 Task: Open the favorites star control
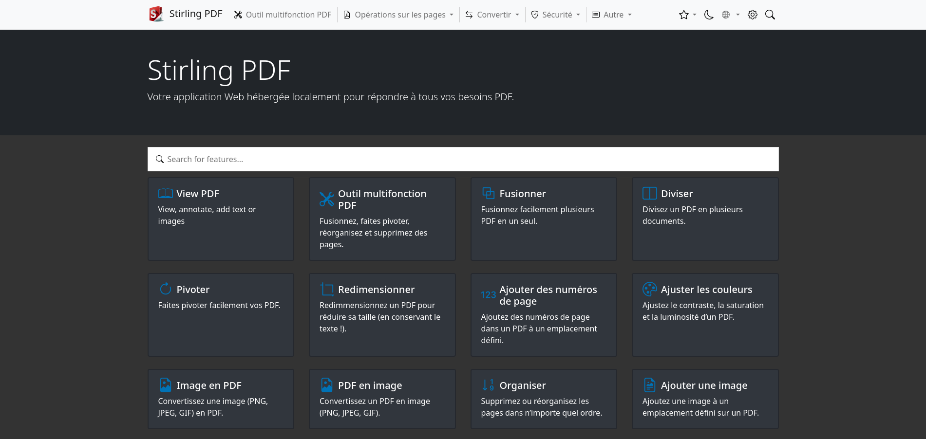[684, 15]
